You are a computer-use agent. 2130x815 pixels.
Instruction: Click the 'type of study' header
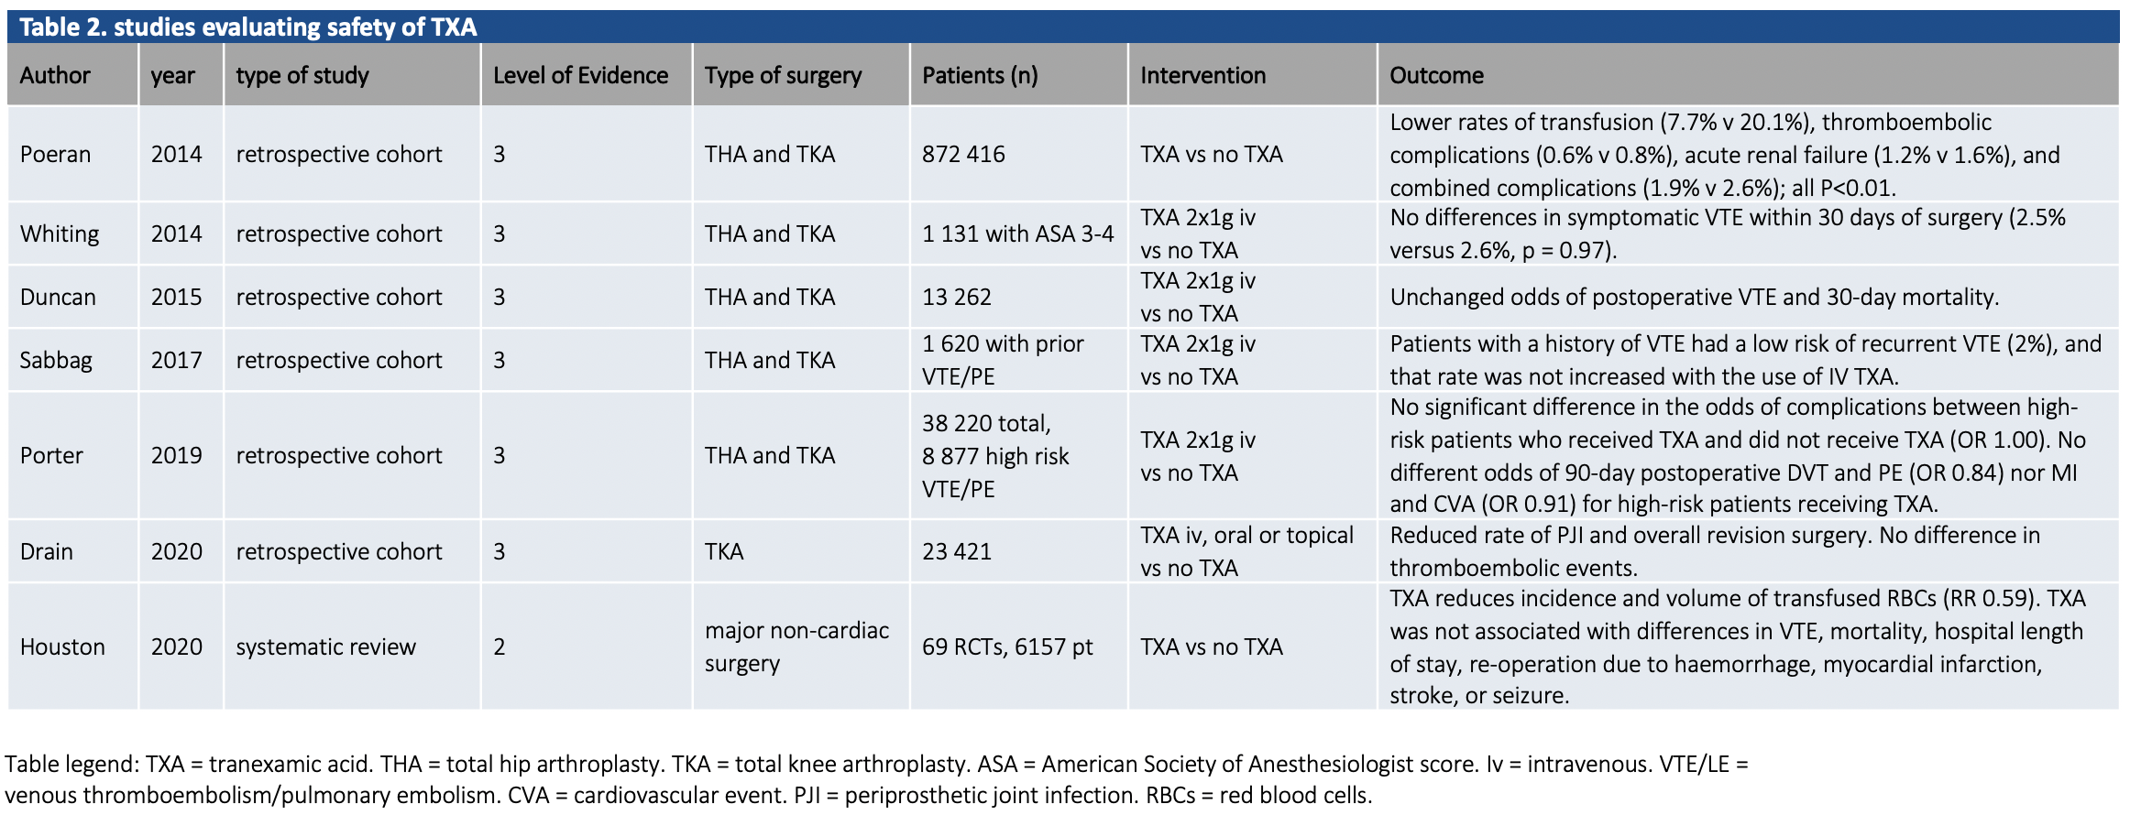(x=302, y=75)
